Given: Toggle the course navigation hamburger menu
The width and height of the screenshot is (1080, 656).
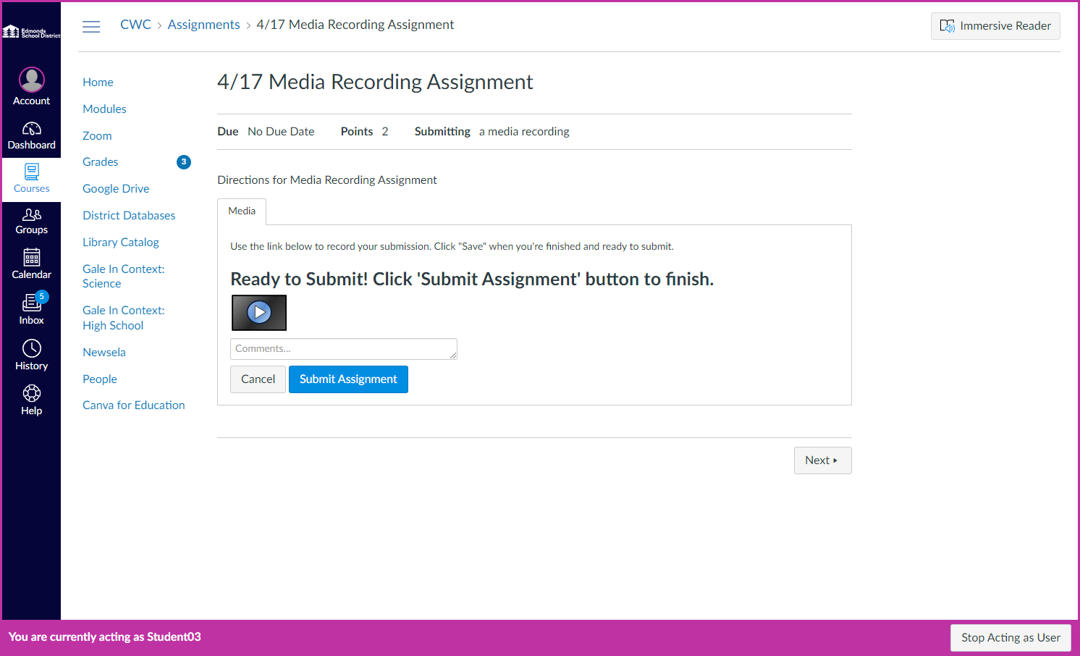Looking at the screenshot, I should [91, 27].
